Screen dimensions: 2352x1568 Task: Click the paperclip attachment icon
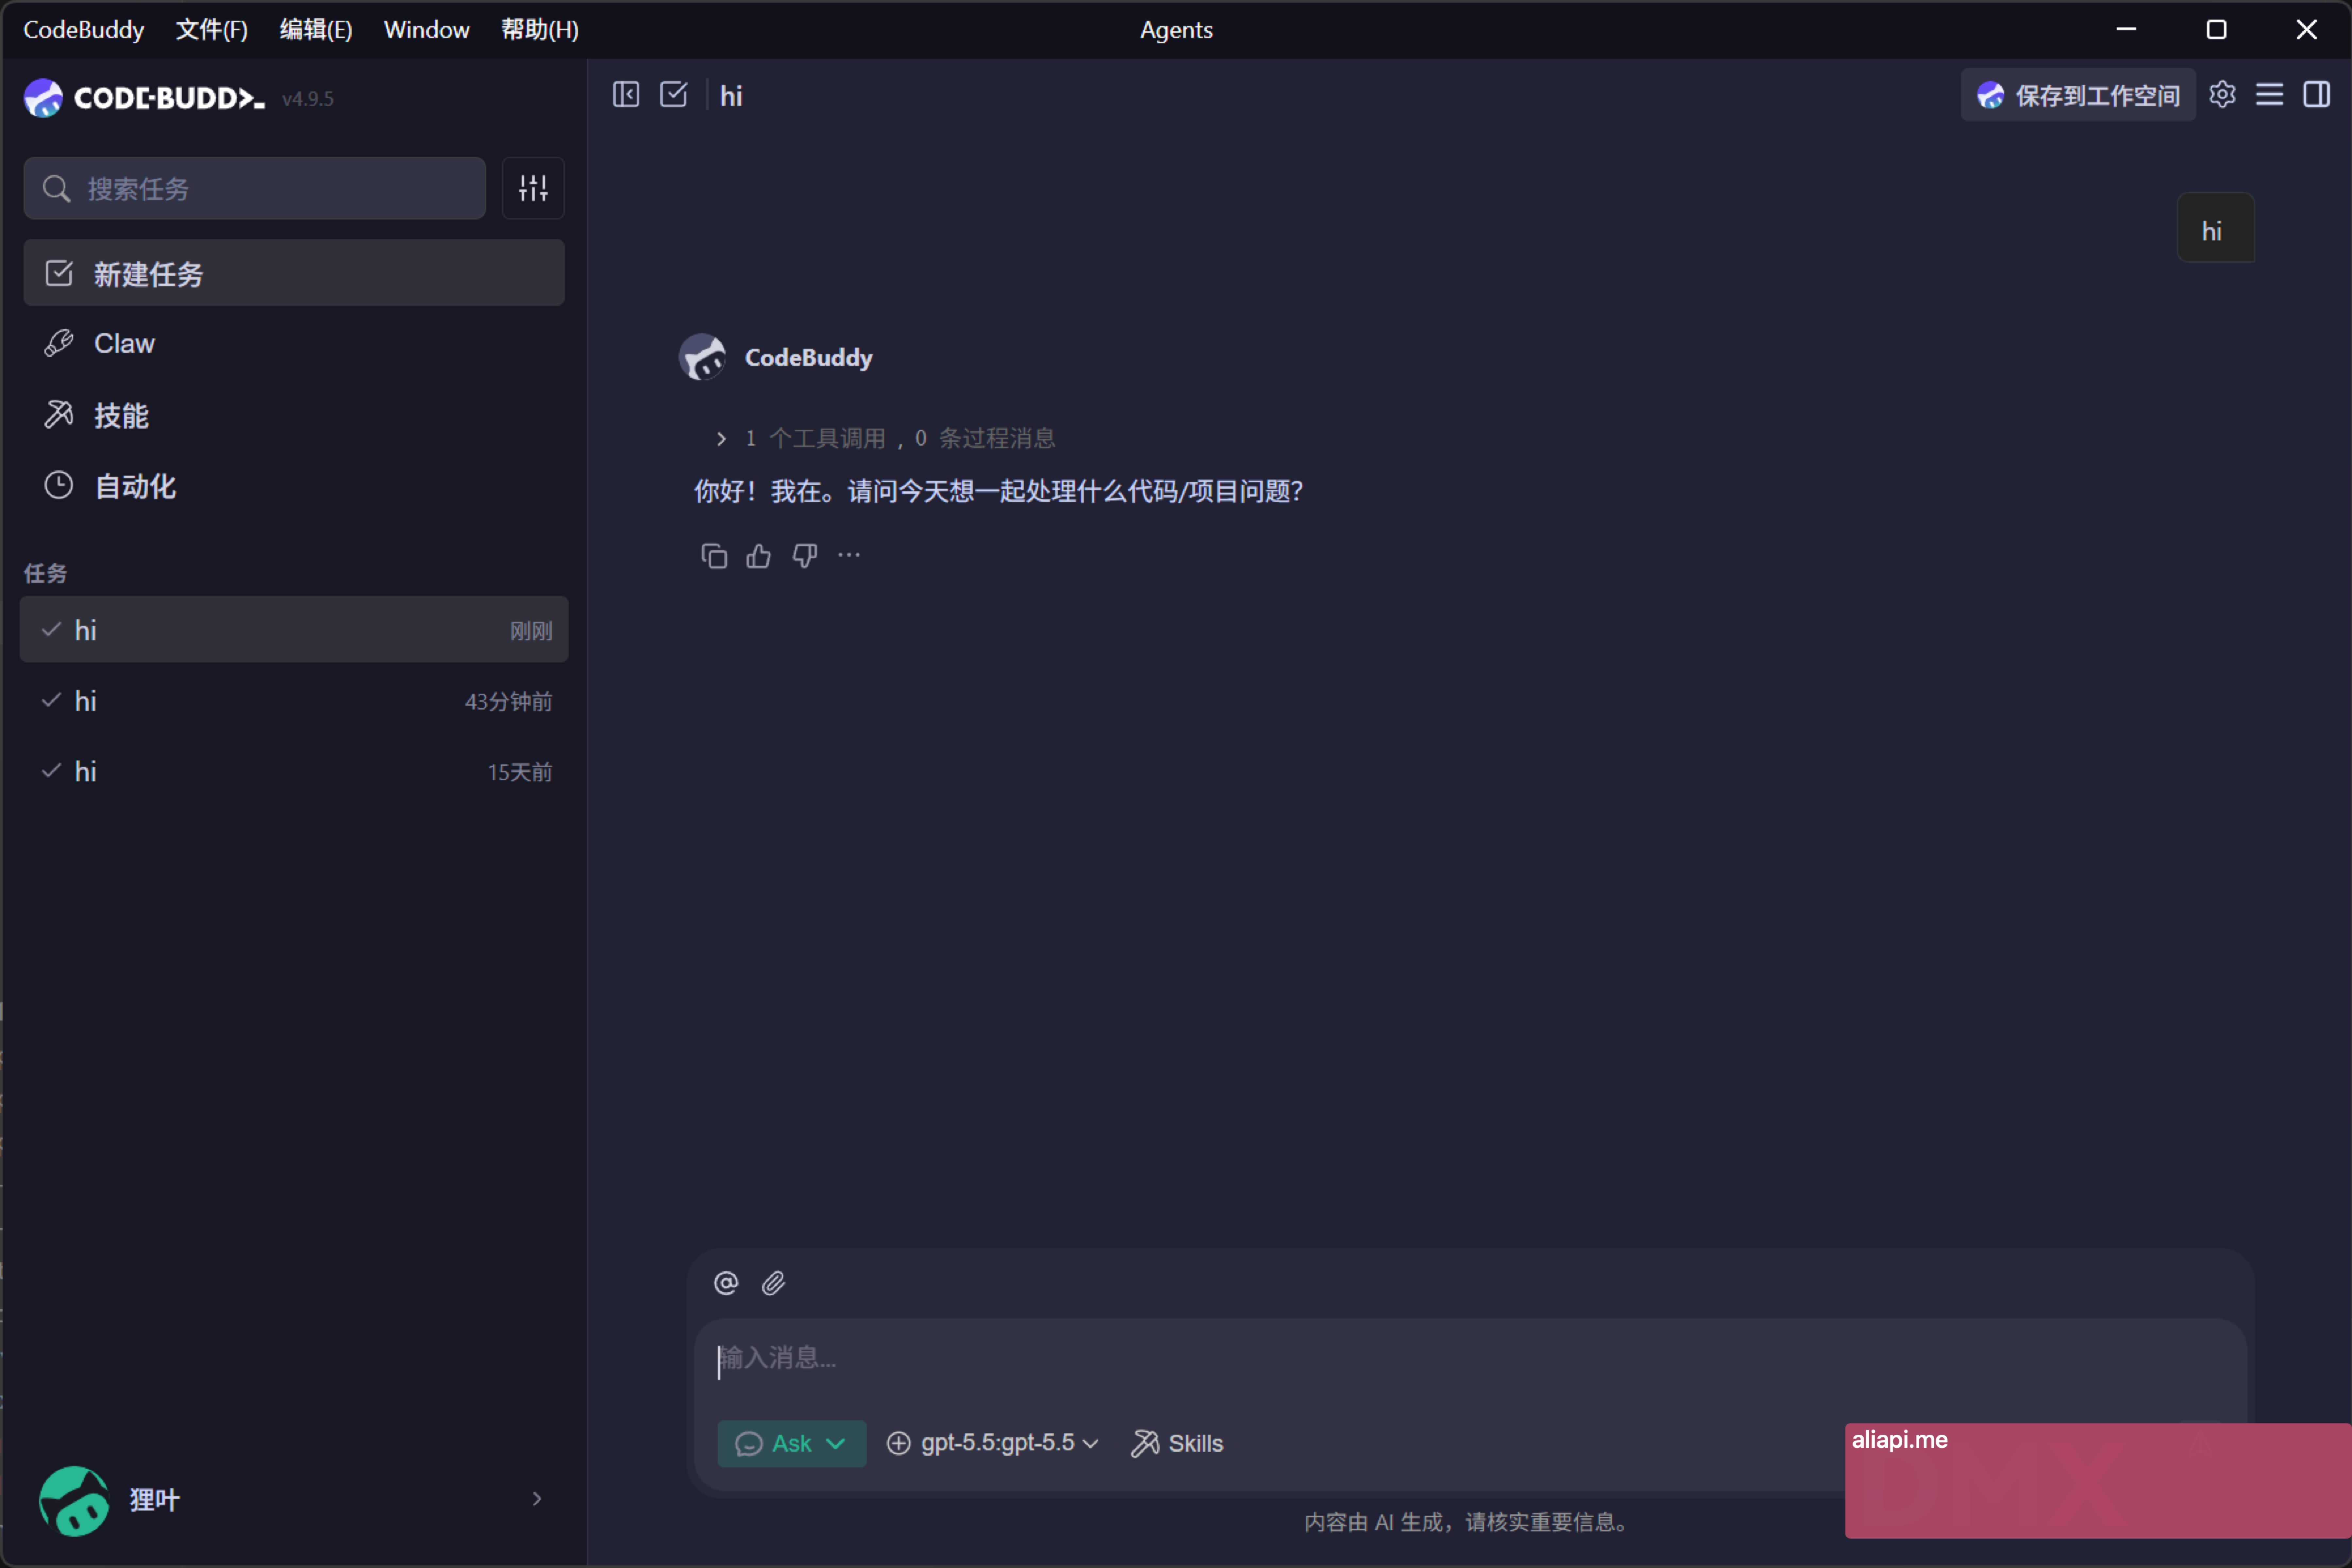[x=773, y=1283]
